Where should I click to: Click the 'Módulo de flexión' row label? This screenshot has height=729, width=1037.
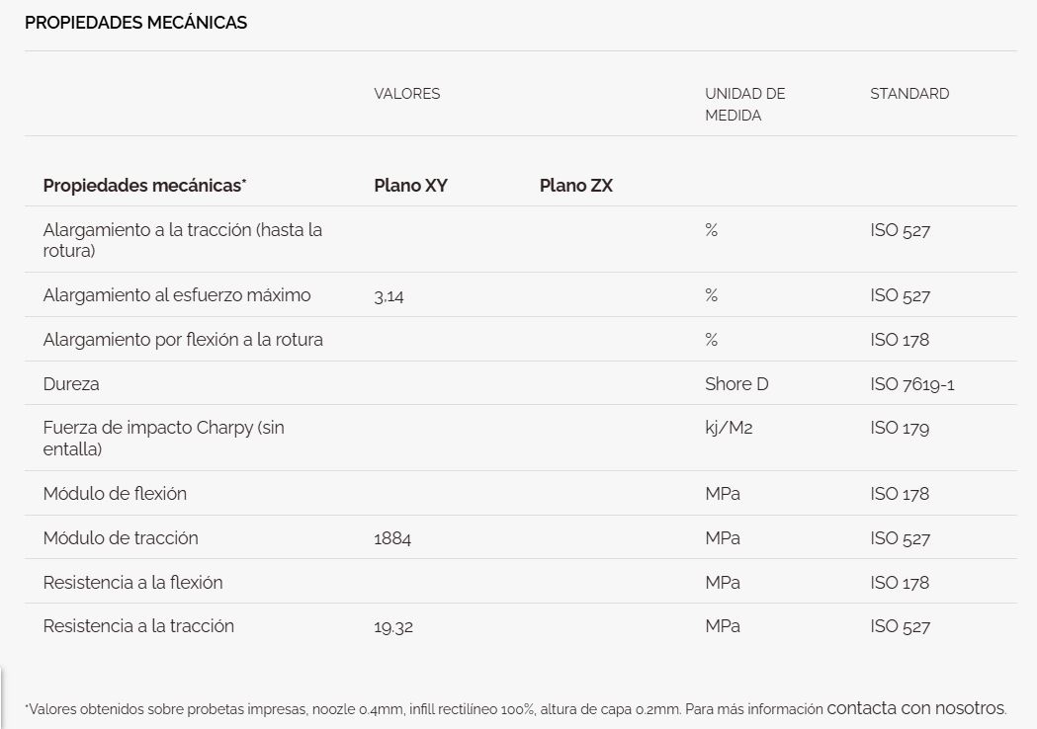point(115,494)
